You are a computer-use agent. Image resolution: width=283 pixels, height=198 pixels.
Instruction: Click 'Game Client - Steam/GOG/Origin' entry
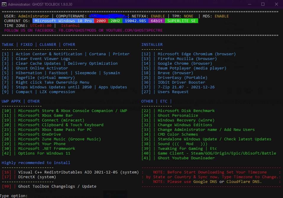pos(217,153)
